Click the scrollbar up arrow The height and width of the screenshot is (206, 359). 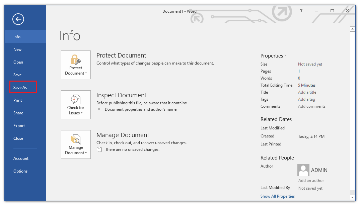pos(352,29)
